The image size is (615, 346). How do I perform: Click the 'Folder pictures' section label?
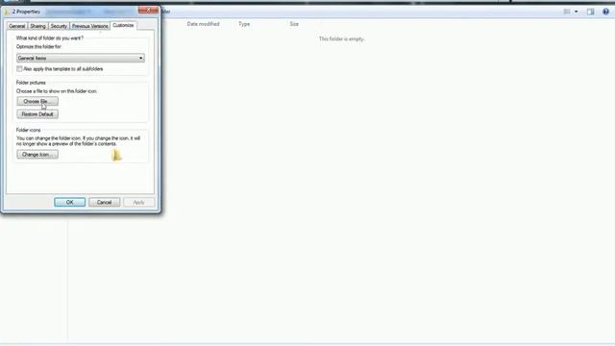pos(31,83)
